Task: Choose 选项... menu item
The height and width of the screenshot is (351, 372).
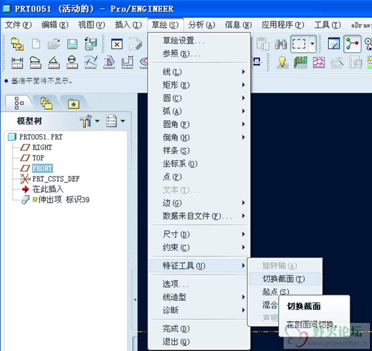Action: pos(199,284)
